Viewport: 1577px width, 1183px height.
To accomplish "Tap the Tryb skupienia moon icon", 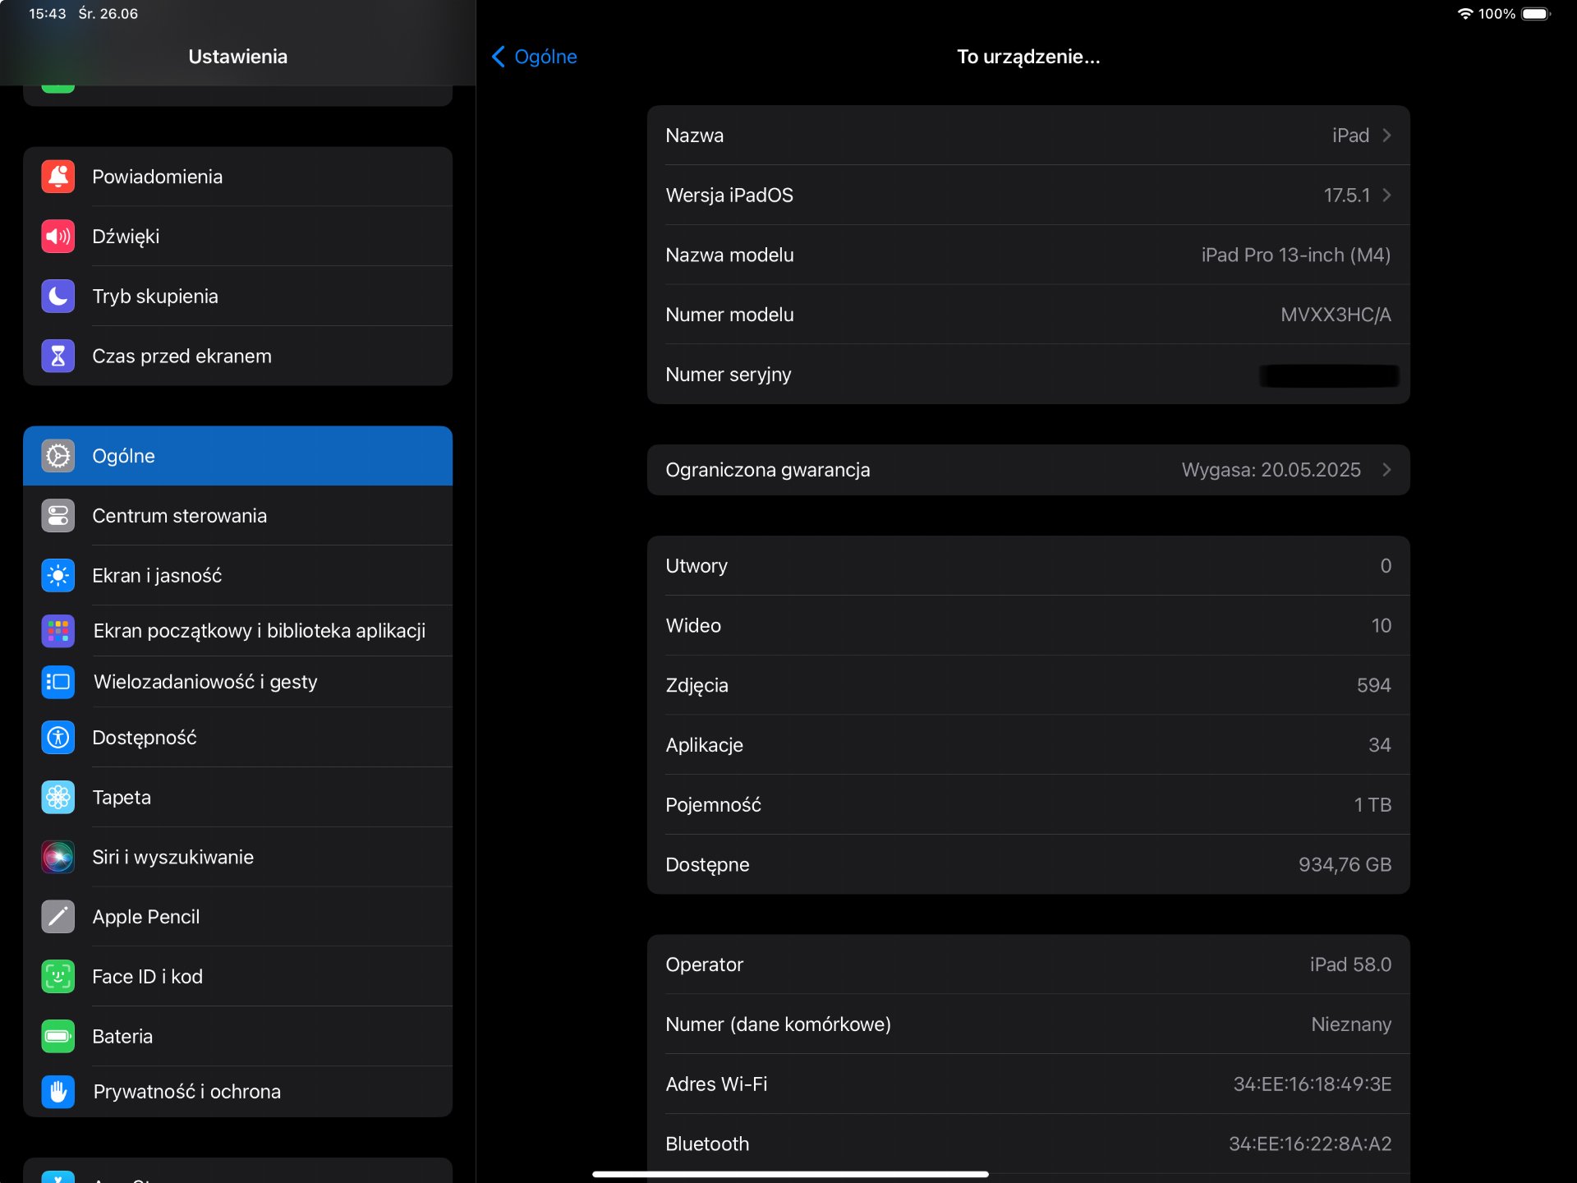I will (x=57, y=297).
